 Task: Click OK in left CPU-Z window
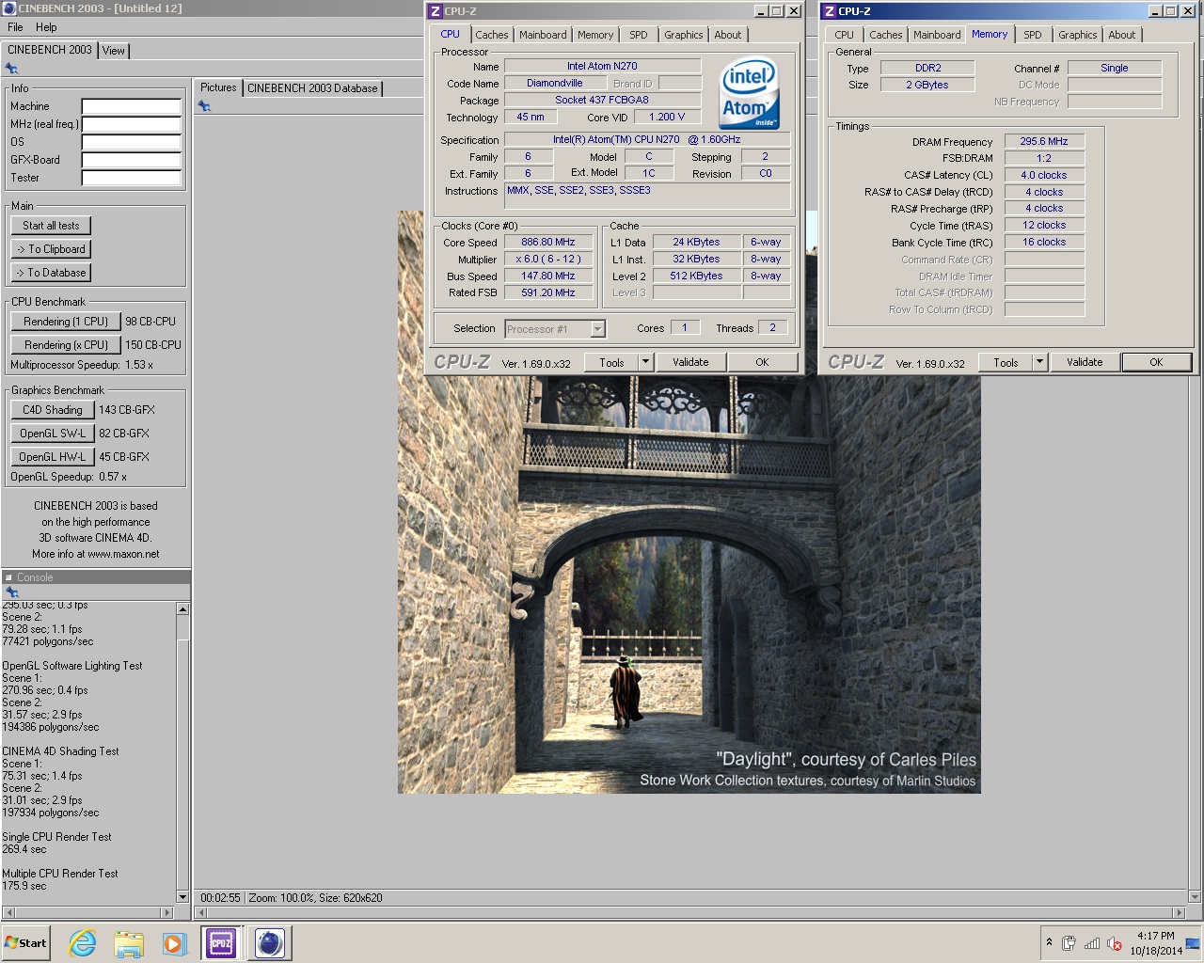tap(762, 362)
